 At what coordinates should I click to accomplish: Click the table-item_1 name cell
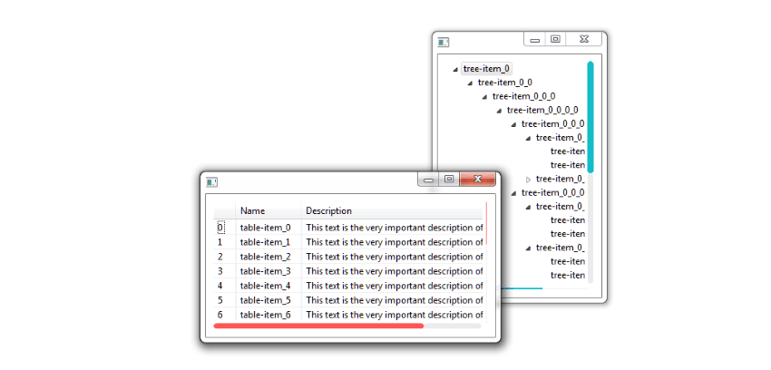[x=268, y=242]
